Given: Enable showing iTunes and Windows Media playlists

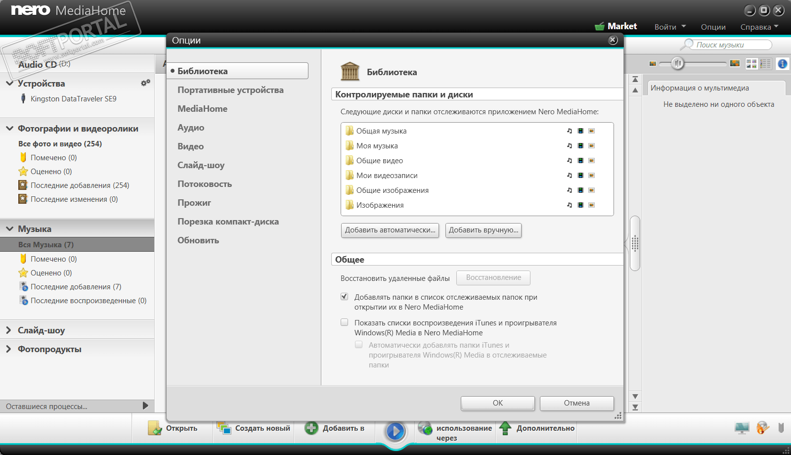Looking at the screenshot, I should click(x=345, y=322).
